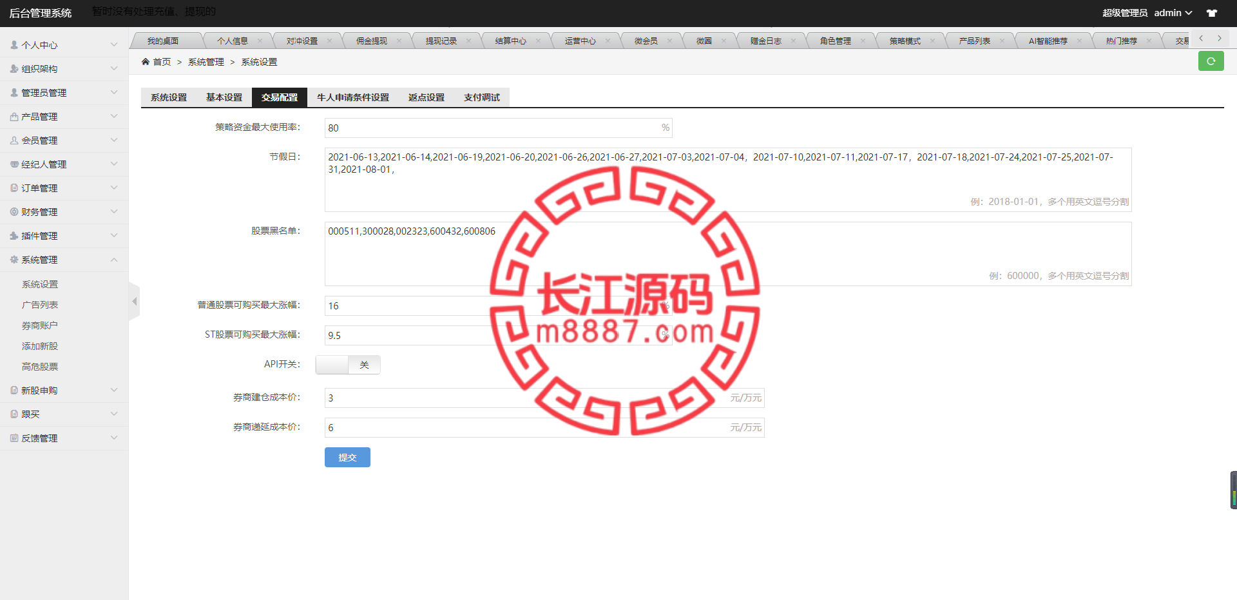Viewport: 1237px width, 600px height.
Task: Select the 交易配置 tab
Action: (x=280, y=97)
